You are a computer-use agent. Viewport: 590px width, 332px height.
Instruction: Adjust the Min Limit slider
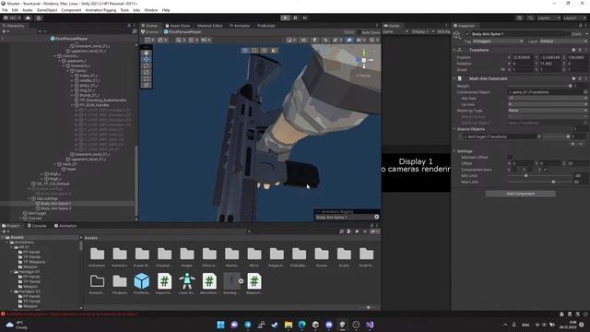[x=540, y=176]
